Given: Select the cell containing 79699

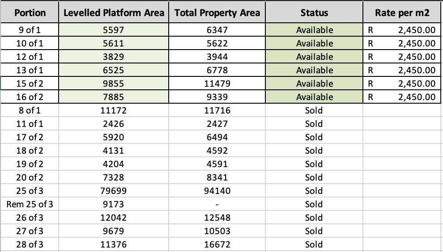Looking at the screenshot, I should pyautogui.click(x=114, y=191).
